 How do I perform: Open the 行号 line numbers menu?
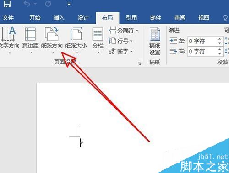120,41
